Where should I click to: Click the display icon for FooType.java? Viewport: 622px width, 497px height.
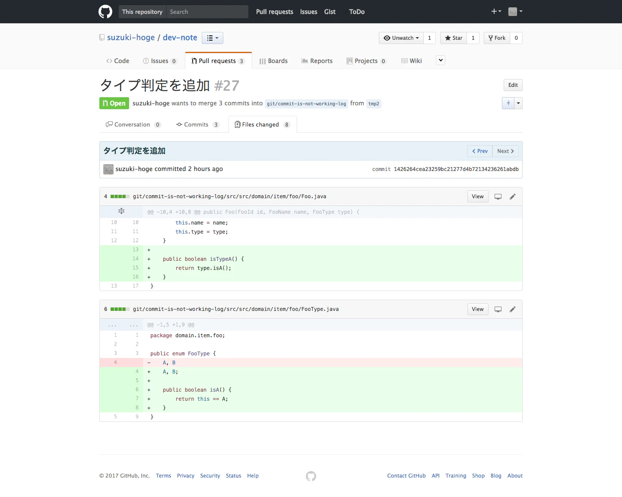click(x=498, y=309)
